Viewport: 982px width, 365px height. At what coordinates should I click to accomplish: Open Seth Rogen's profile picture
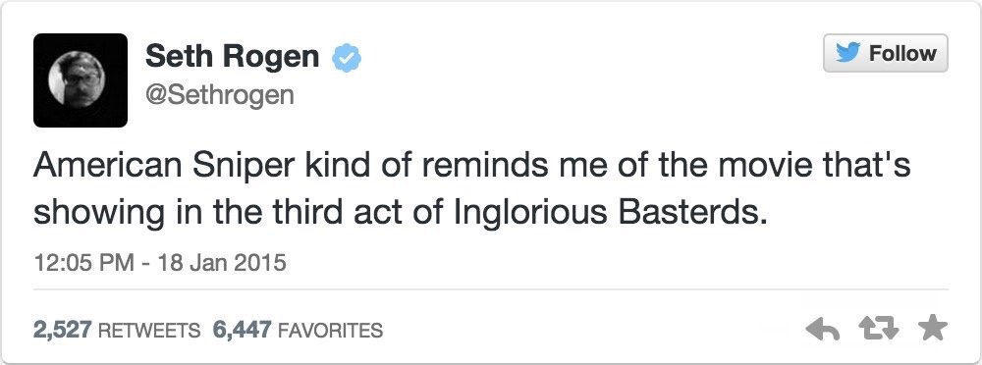point(81,80)
